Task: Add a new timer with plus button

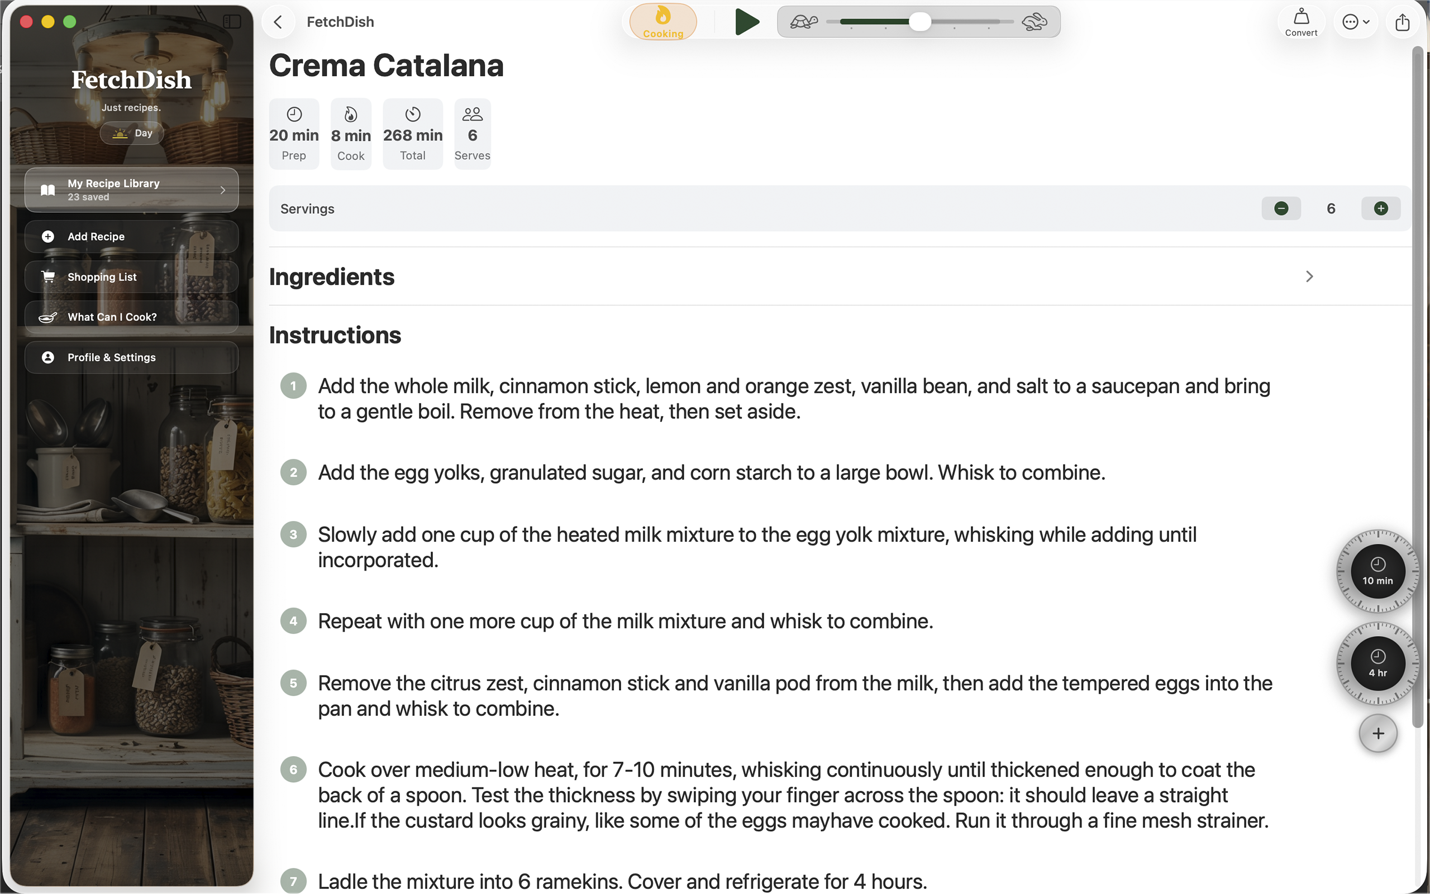Action: 1377,733
